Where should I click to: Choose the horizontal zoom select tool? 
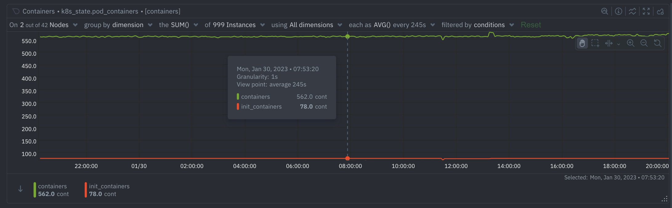click(609, 43)
